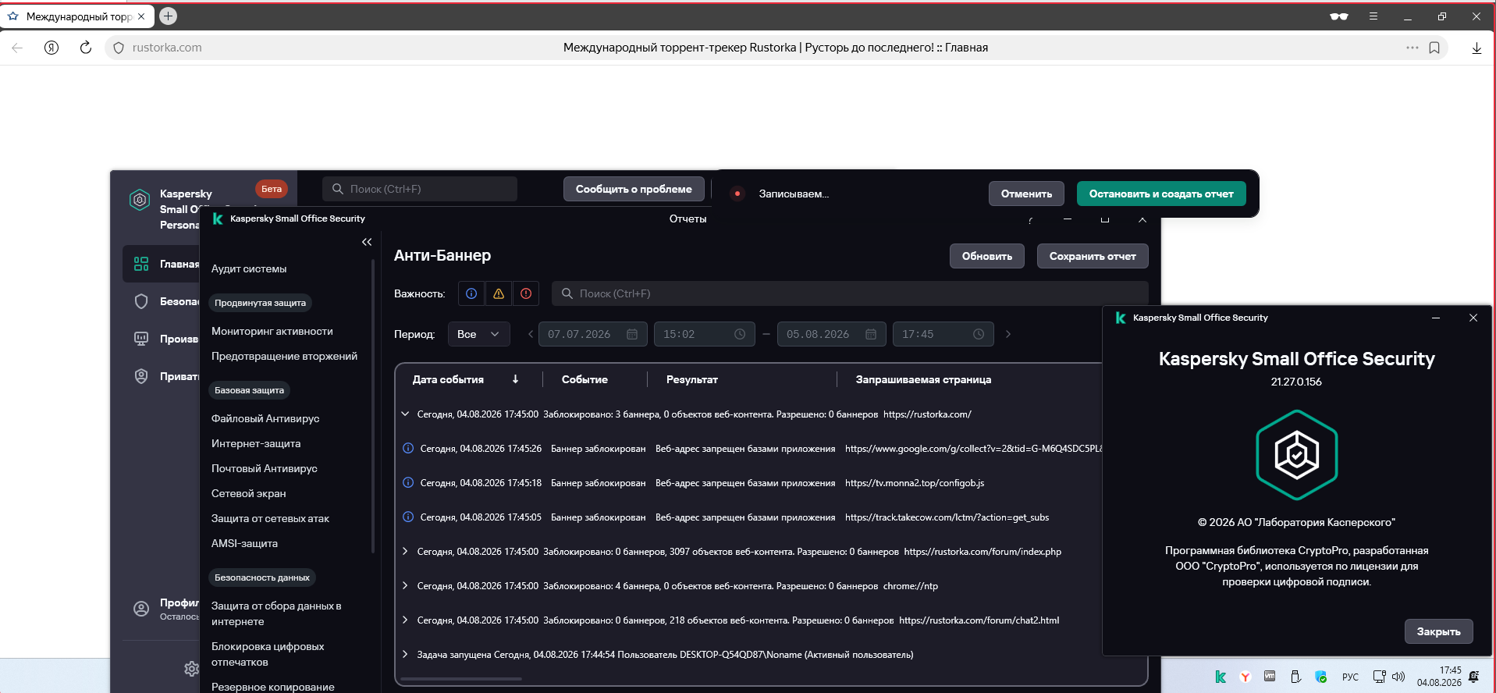Open the volume control in the system tray
The width and height of the screenshot is (1496, 693).
[x=1398, y=677]
